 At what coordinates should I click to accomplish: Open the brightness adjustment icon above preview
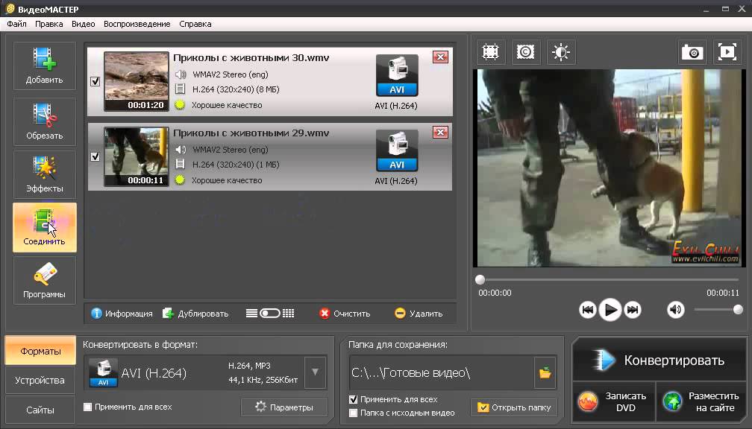coord(561,52)
